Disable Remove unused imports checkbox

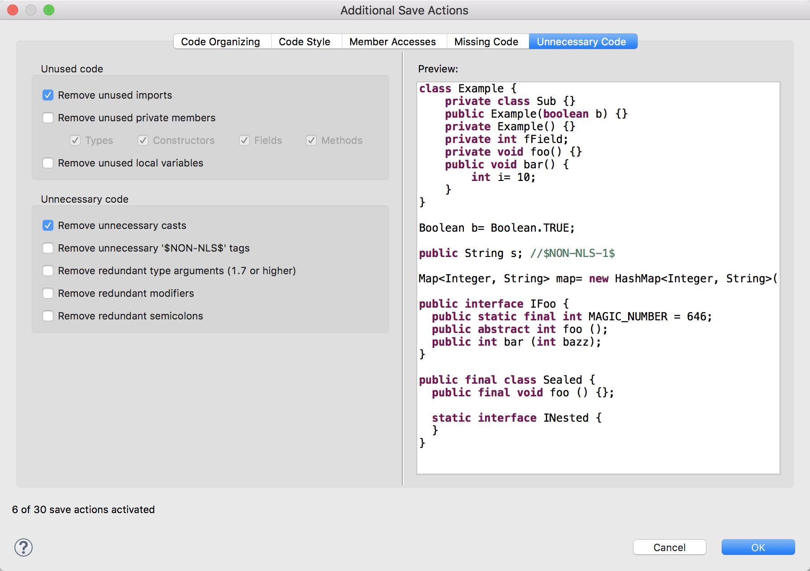point(48,95)
